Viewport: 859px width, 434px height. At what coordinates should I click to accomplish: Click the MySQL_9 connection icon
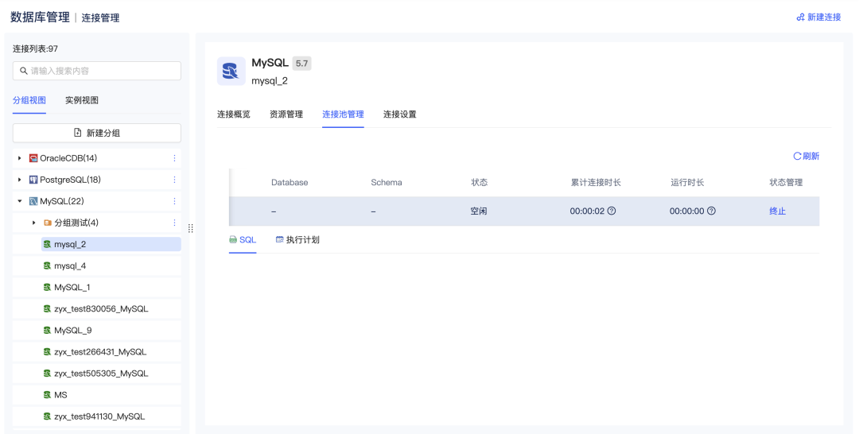pyautogui.click(x=47, y=330)
